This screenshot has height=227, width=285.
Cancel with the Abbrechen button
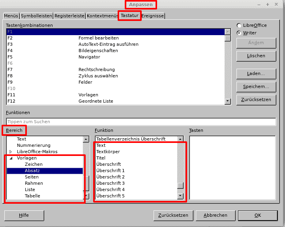coord(215,216)
